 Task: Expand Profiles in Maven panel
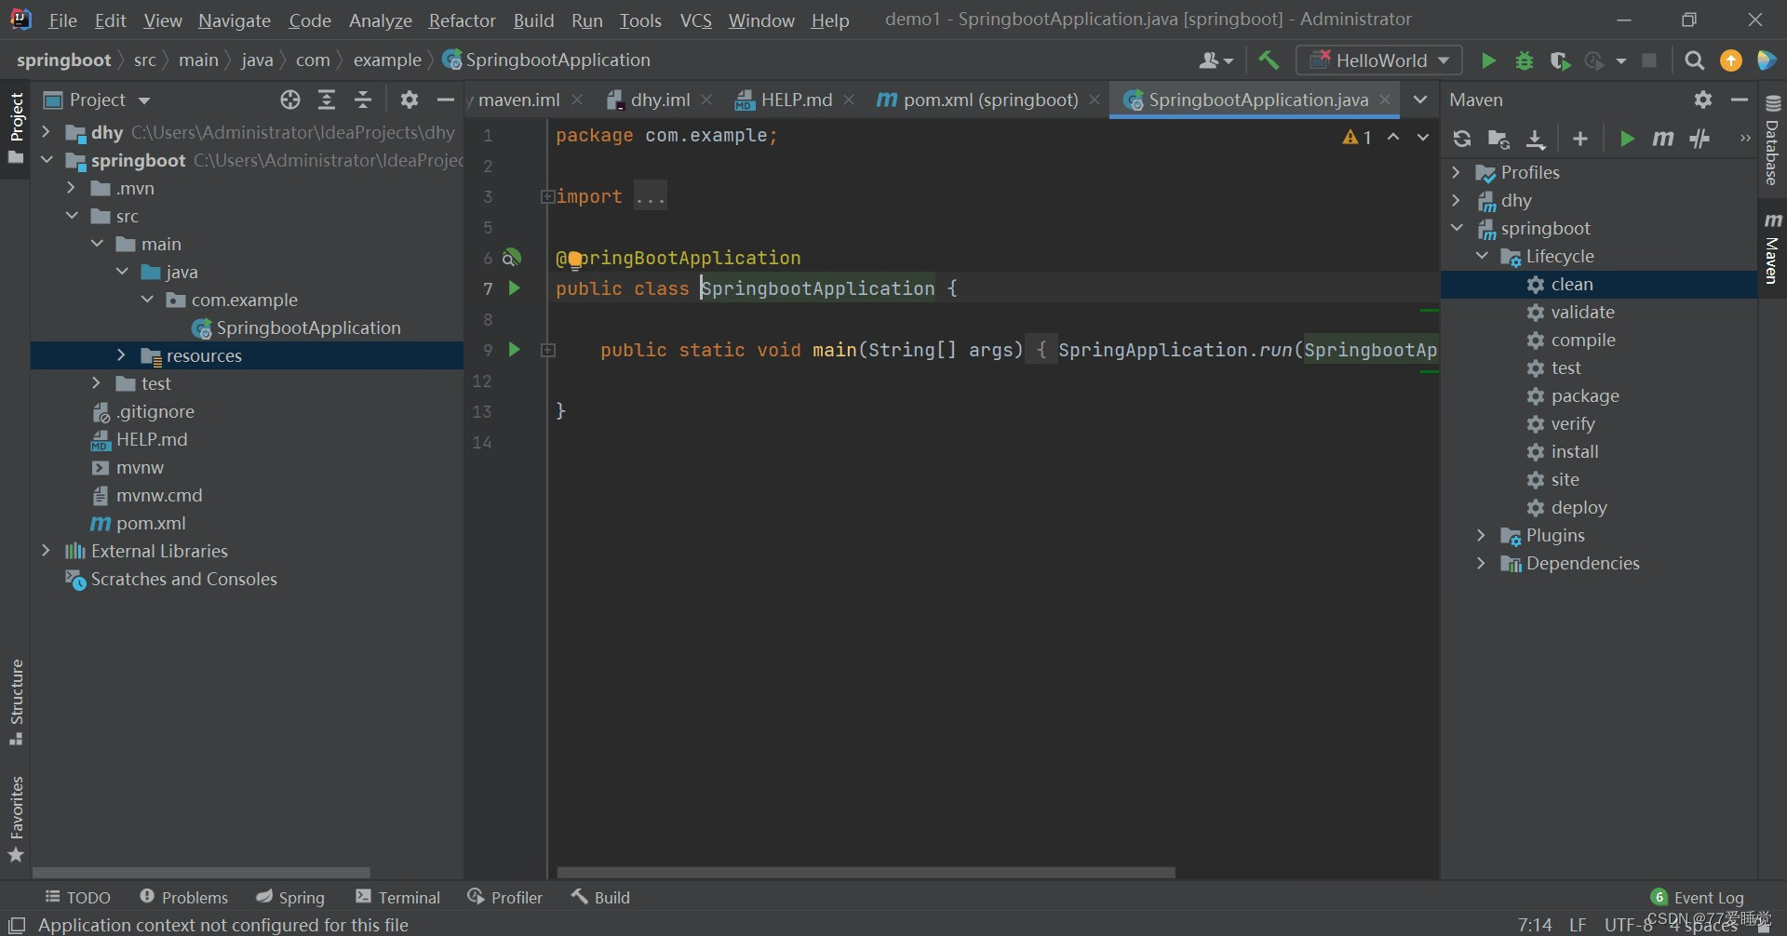(x=1457, y=172)
